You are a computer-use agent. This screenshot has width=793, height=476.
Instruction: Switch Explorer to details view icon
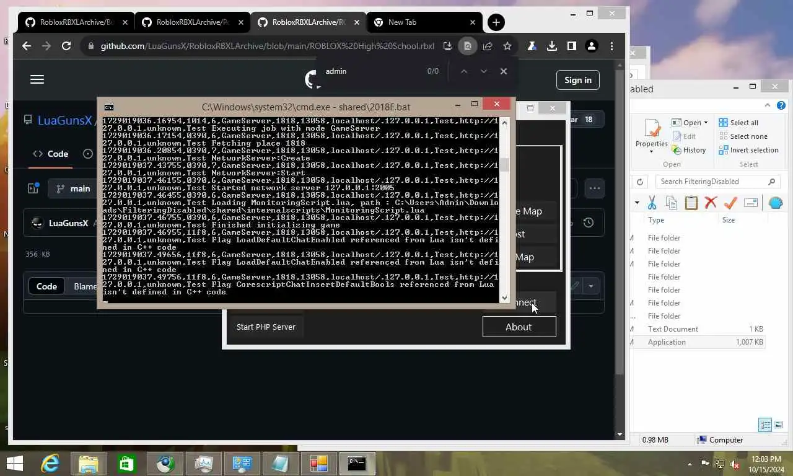tap(765, 425)
